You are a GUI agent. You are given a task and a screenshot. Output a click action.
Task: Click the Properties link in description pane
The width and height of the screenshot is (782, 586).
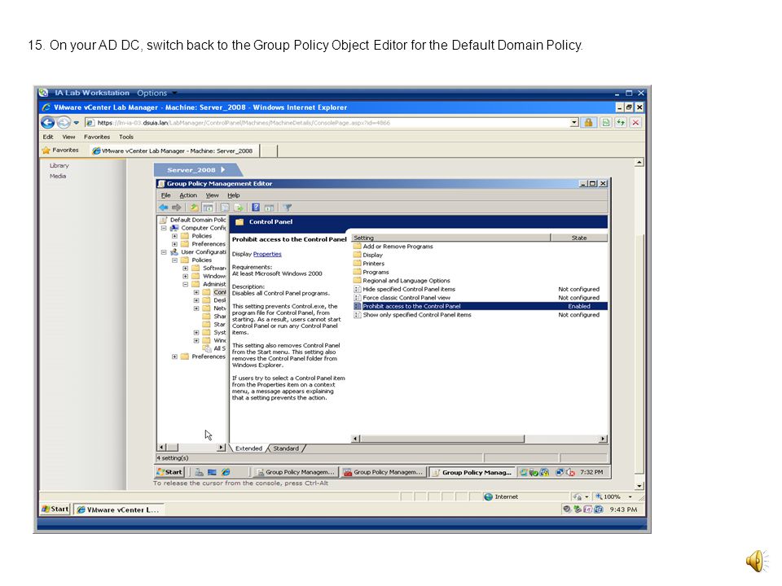[x=267, y=254]
